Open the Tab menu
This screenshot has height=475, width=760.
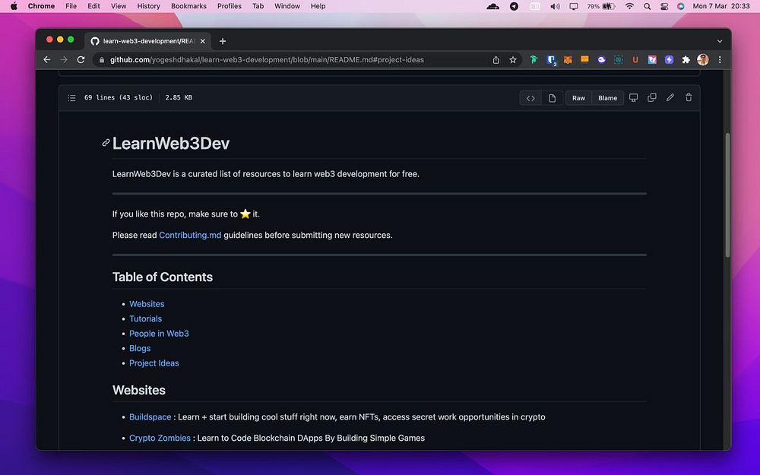click(x=258, y=6)
